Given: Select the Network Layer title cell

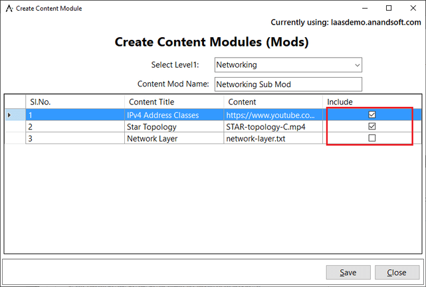Looking at the screenshot, I should pos(174,138).
